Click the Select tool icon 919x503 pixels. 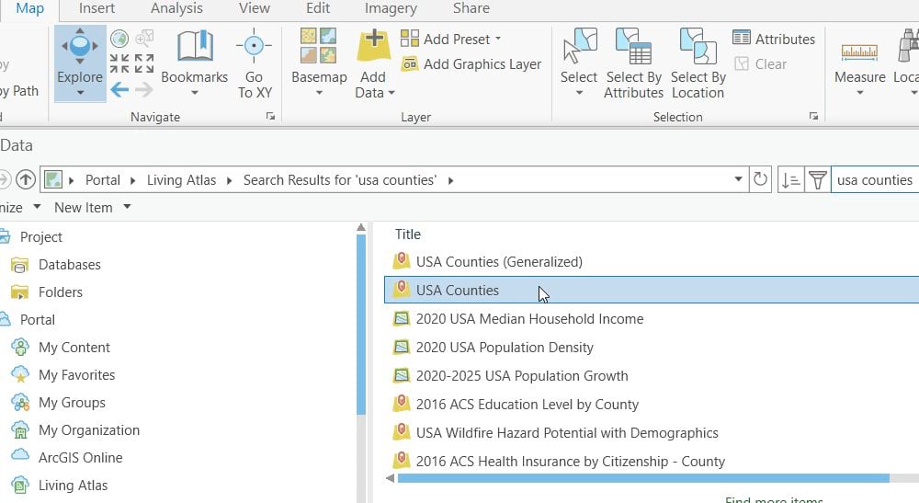coord(579,46)
